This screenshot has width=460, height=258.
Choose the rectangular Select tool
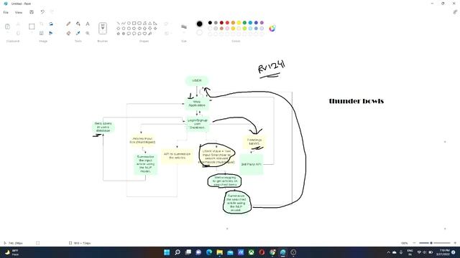[x=32, y=27]
